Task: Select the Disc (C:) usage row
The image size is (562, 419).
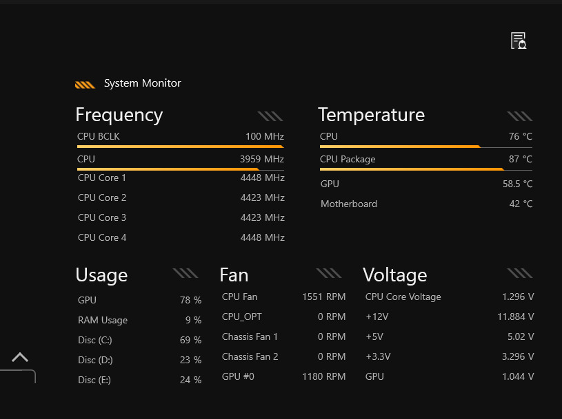Action: click(x=139, y=340)
